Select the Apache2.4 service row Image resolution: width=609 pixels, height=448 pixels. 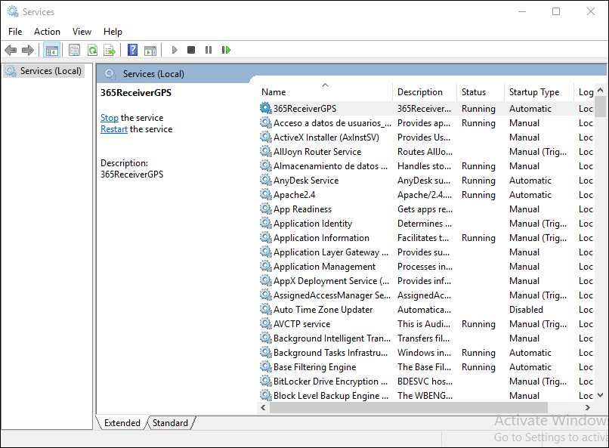click(x=294, y=195)
